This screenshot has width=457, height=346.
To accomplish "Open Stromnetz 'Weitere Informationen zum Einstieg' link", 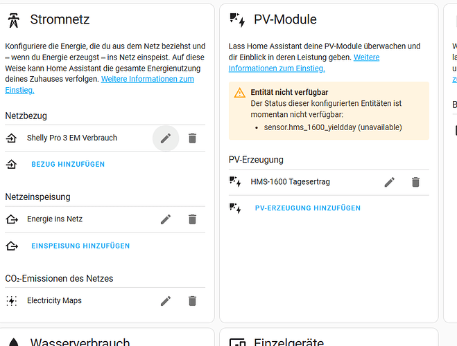I will click(148, 79).
